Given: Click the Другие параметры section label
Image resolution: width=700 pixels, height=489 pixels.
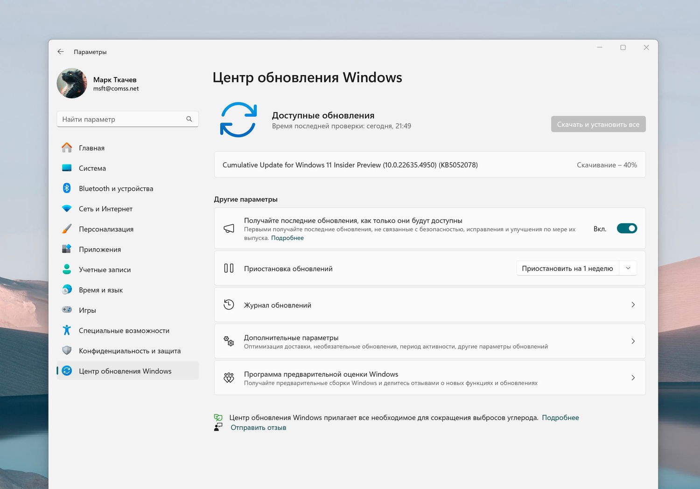Looking at the screenshot, I should [x=245, y=199].
